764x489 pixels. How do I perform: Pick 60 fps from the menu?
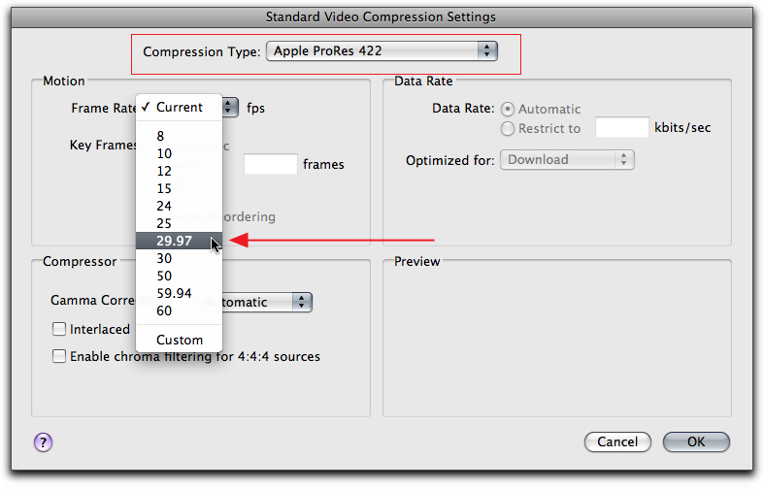[164, 310]
